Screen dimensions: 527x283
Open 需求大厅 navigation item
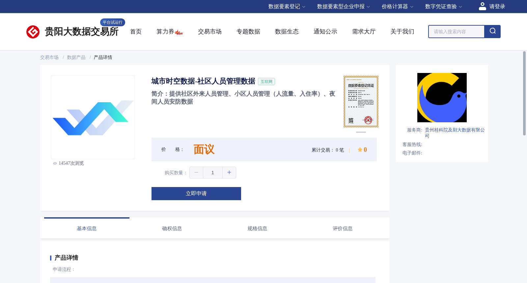click(364, 32)
